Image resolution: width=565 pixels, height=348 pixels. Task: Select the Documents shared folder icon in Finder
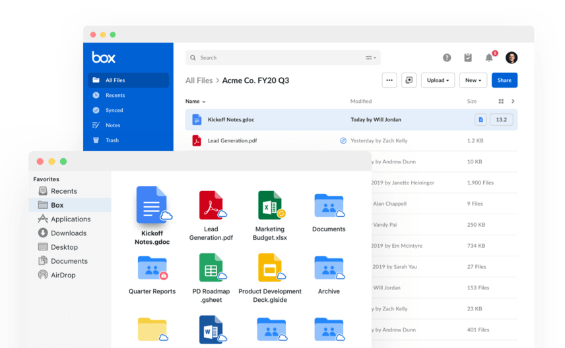(329, 206)
